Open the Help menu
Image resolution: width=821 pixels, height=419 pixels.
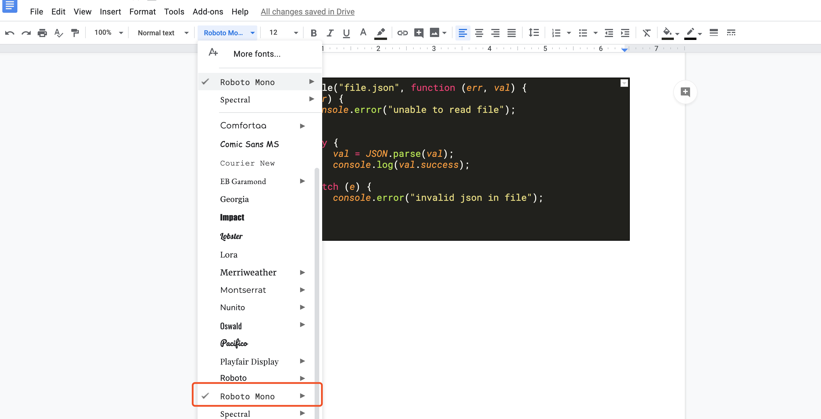point(240,12)
